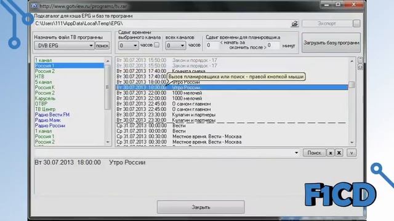This screenshot has width=394, height=221.
Task: Click the small lowercase x button beside Поиск
Action: point(331,153)
